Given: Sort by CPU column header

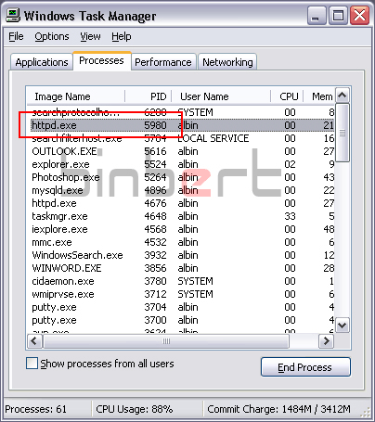Looking at the screenshot, I should (287, 96).
